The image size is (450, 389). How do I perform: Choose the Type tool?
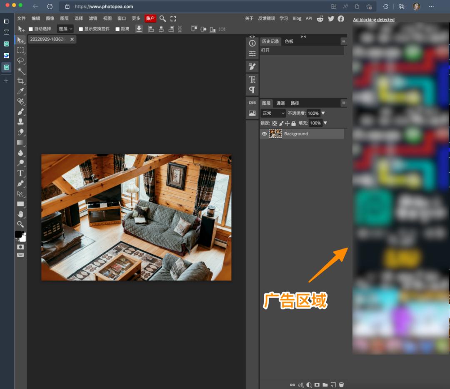click(x=20, y=173)
